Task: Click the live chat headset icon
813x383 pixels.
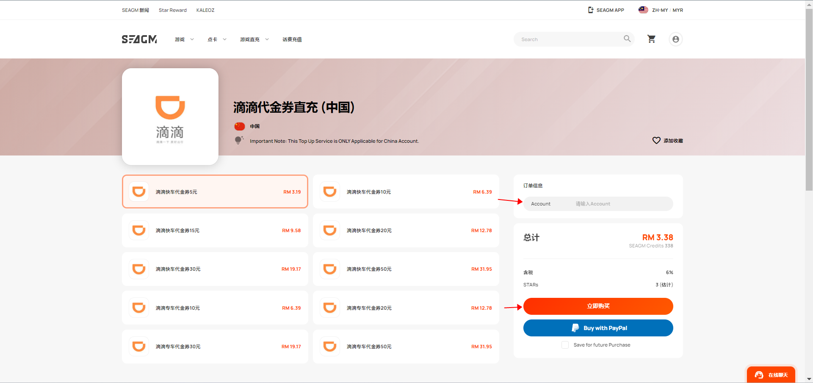Action: (x=759, y=375)
